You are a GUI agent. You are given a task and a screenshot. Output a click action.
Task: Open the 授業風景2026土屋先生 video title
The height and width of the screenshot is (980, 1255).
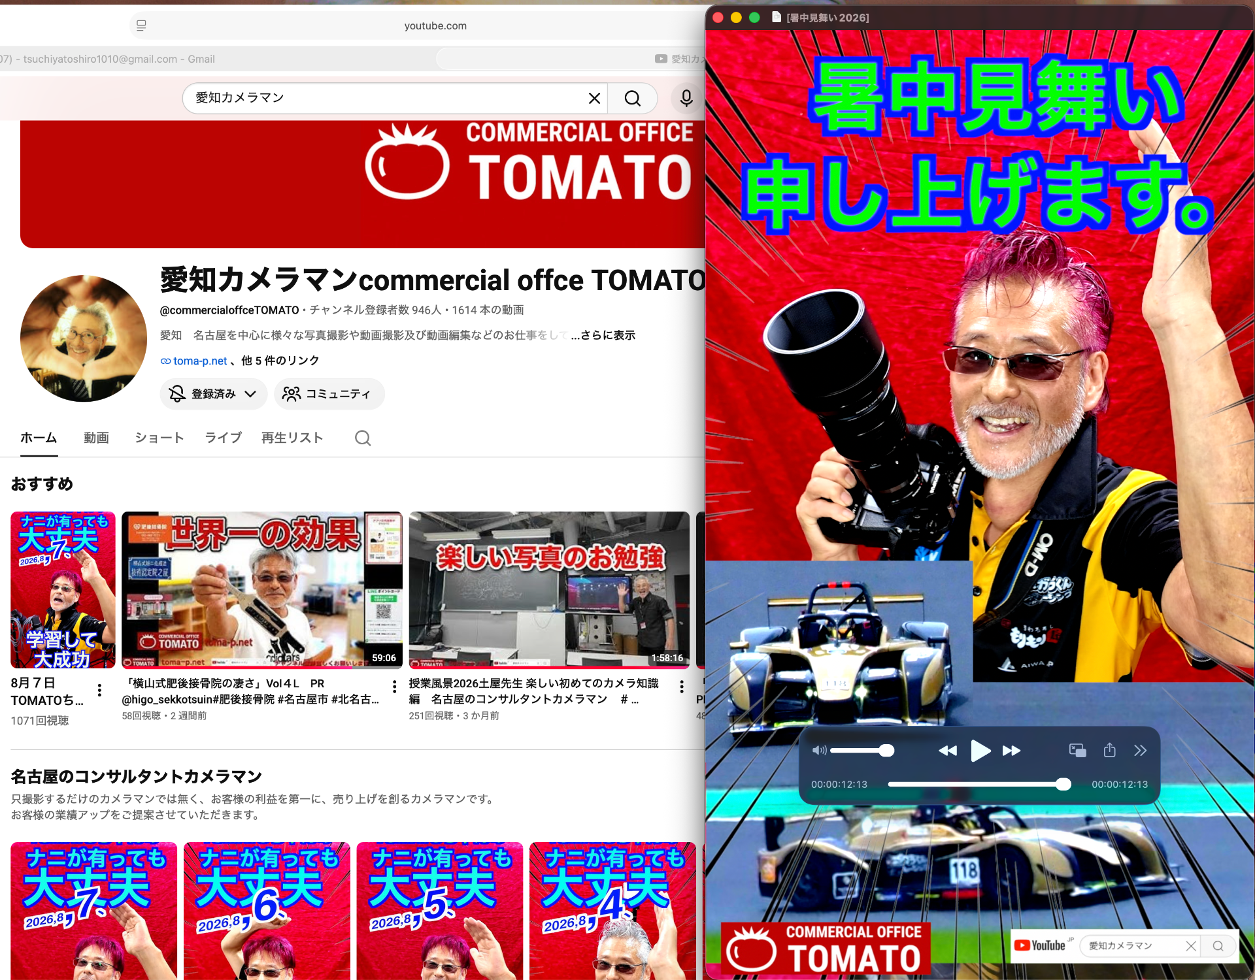coord(534,691)
